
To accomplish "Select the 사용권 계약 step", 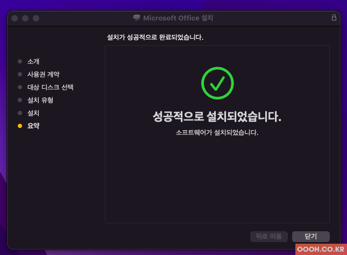I will 44,74.
